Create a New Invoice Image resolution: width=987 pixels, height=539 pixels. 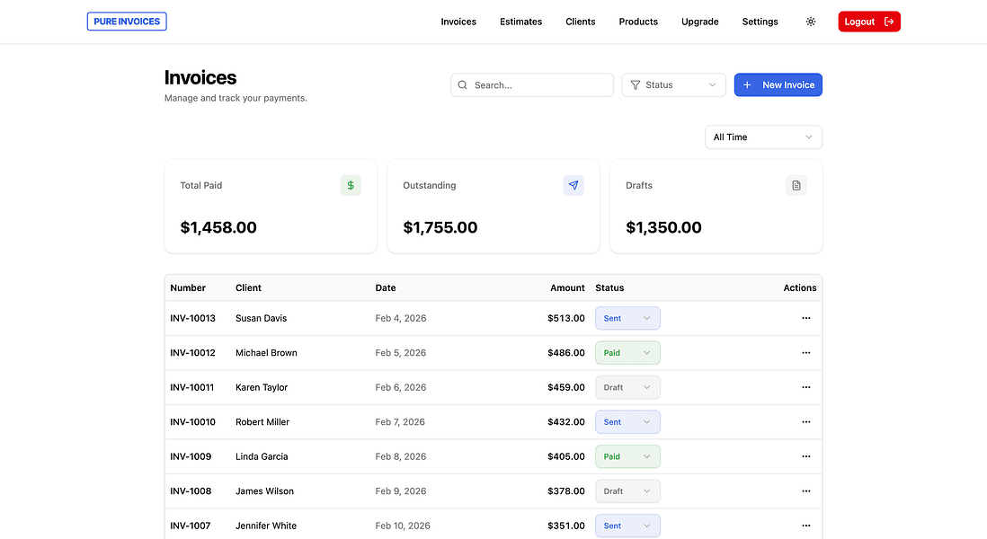point(778,84)
